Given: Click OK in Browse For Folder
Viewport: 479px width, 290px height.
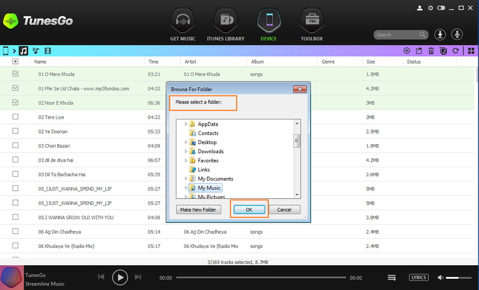Looking at the screenshot, I should click(249, 209).
